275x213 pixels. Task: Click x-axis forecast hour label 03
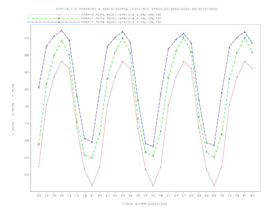(x=46, y=196)
